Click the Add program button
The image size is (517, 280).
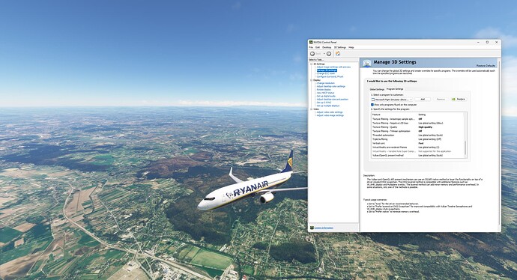(423, 99)
